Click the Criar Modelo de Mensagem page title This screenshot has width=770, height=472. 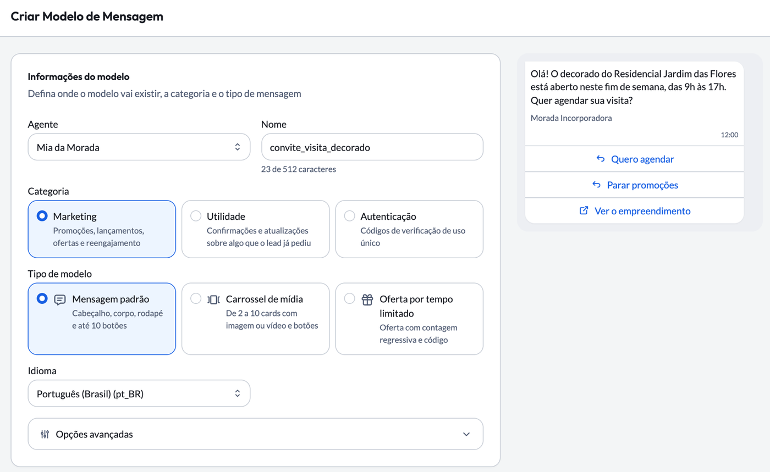click(x=87, y=16)
